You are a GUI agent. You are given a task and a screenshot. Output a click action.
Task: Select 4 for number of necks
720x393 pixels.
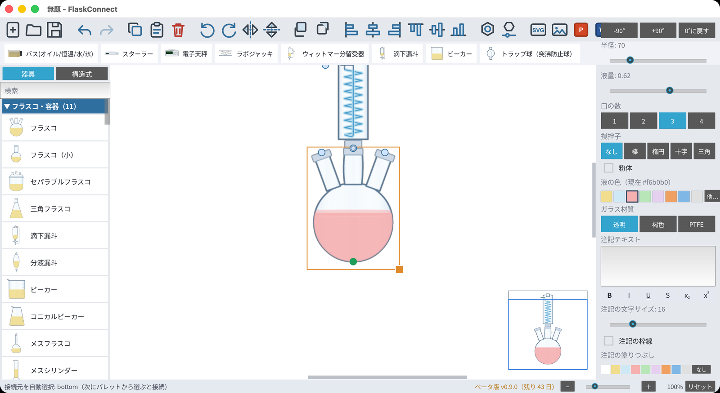click(x=701, y=121)
